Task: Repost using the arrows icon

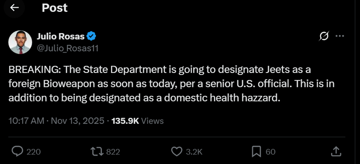Action: pos(97,152)
